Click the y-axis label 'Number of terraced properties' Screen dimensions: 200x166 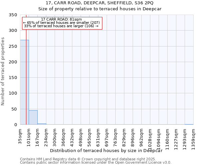click(3, 71)
